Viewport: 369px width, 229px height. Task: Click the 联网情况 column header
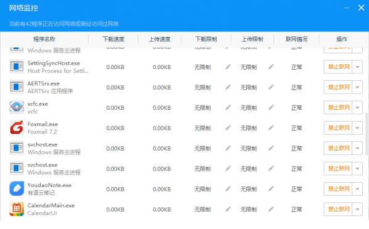[x=297, y=39]
